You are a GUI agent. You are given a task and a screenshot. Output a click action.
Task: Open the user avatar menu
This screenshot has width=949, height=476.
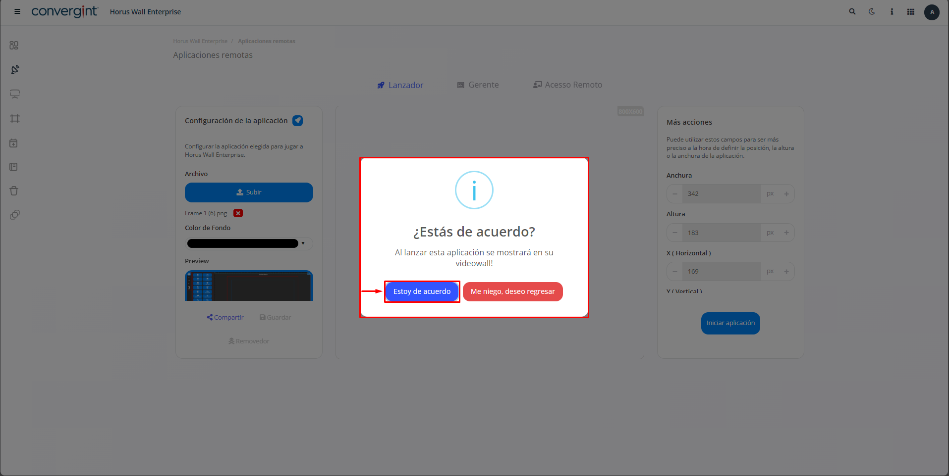pyautogui.click(x=932, y=12)
